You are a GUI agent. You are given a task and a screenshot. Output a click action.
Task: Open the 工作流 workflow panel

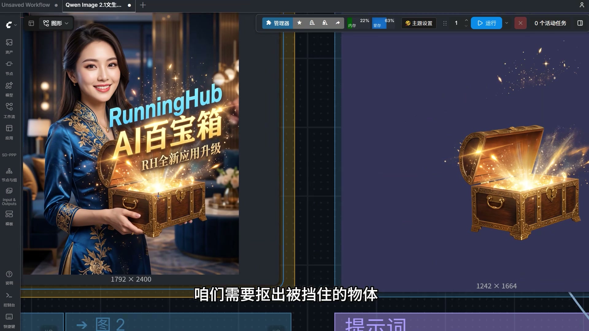click(x=9, y=111)
